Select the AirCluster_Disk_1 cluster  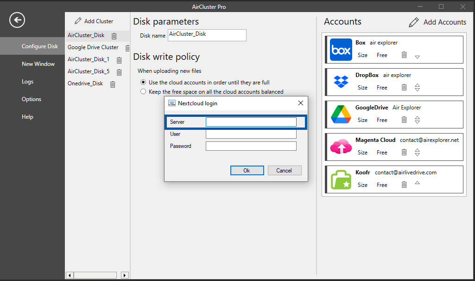pyautogui.click(x=89, y=59)
